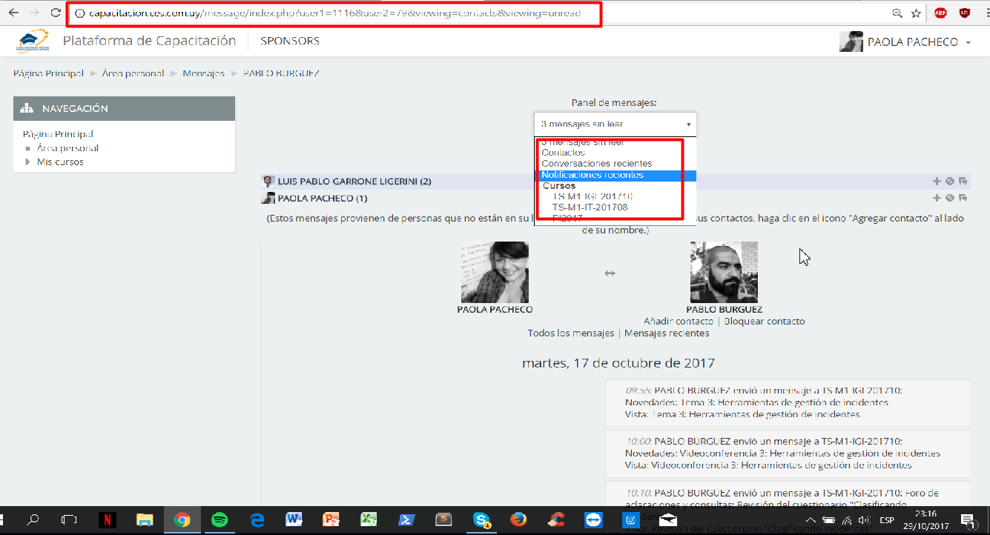Click Plataforma de Capacitación site title
This screenshot has height=535, width=990.
click(x=149, y=41)
